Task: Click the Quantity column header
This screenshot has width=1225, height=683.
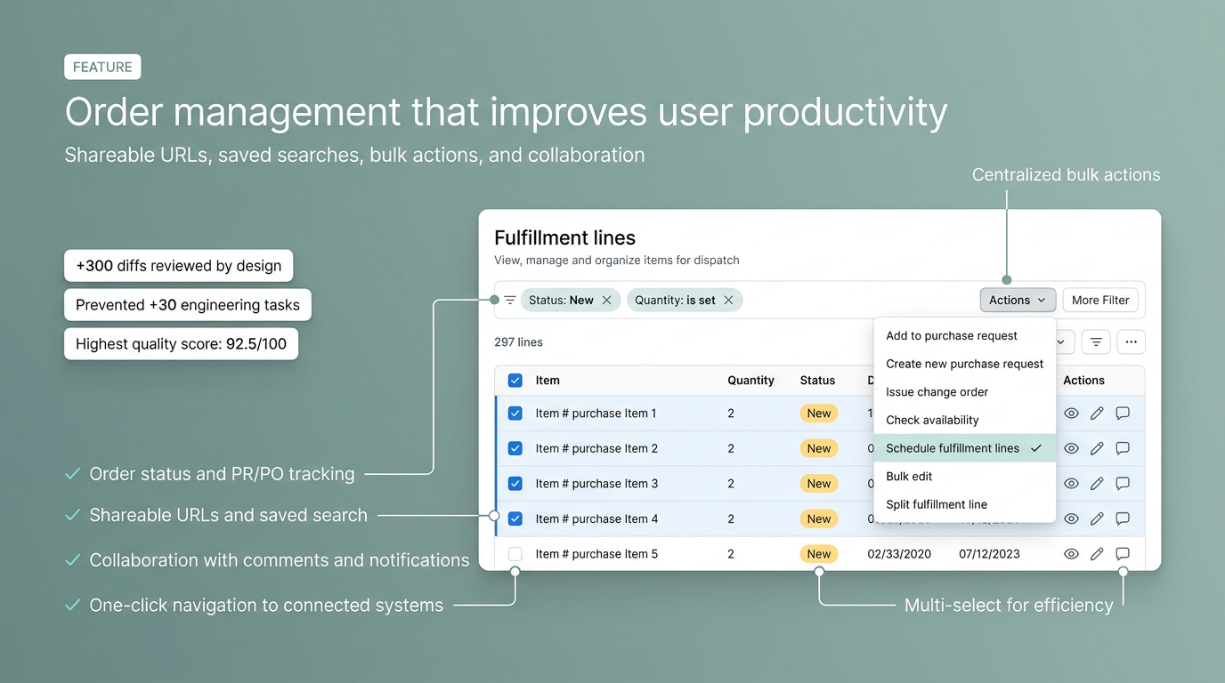Action: 750,381
